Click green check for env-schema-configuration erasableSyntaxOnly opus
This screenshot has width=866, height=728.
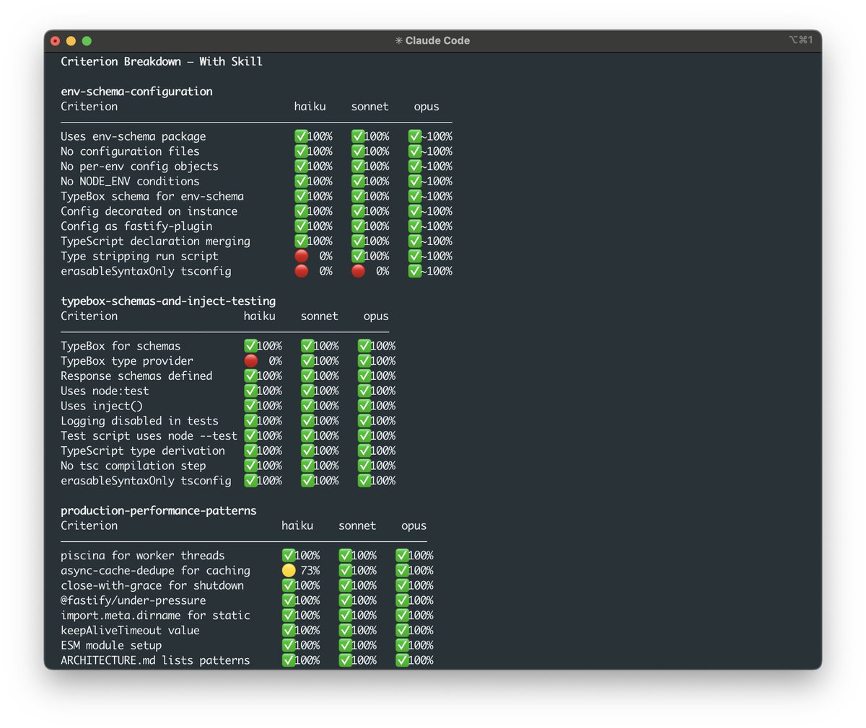414,271
